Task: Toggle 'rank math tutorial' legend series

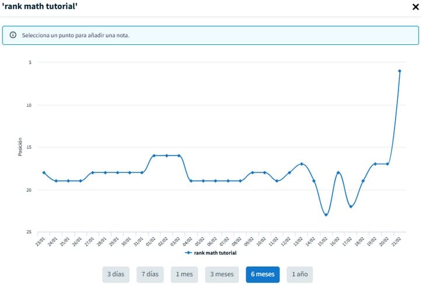Action: [215, 253]
